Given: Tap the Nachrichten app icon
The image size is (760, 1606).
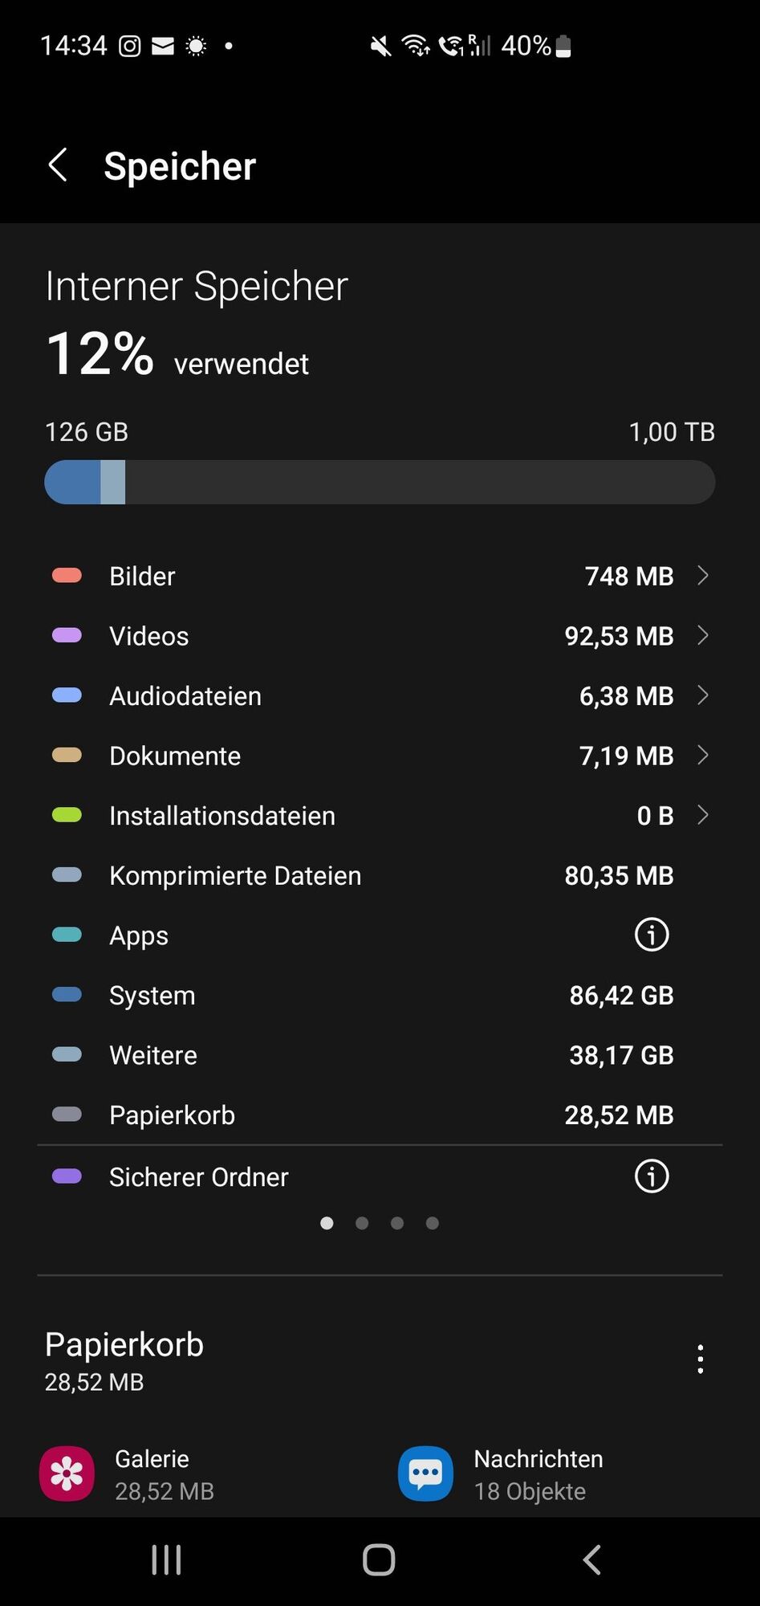Looking at the screenshot, I should pyautogui.click(x=425, y=1474).
